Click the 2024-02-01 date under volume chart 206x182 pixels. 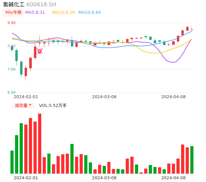coord(26,178)
